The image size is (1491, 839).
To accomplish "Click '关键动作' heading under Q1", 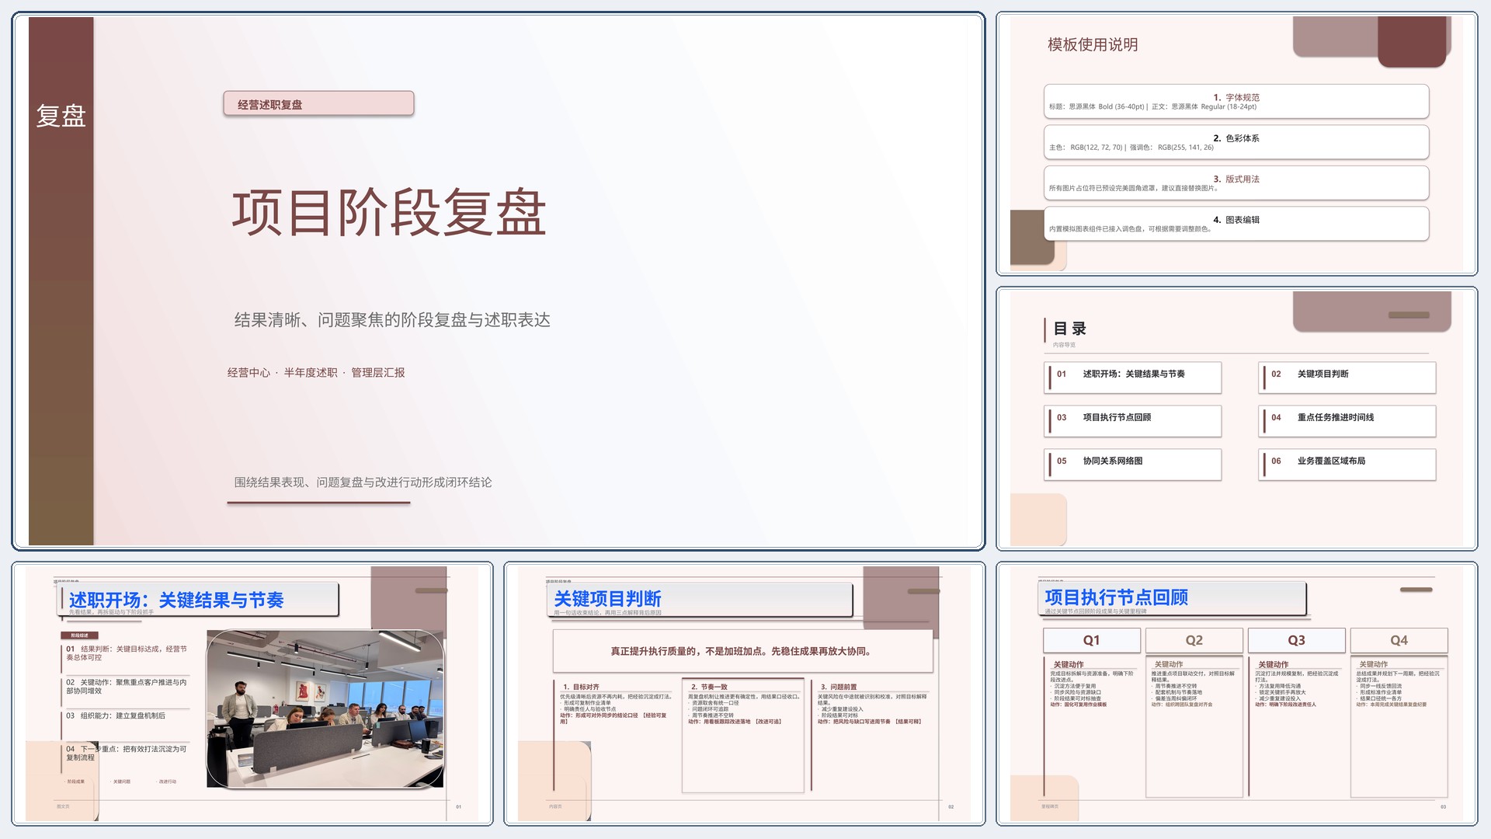I will (x=1068, y=665).
